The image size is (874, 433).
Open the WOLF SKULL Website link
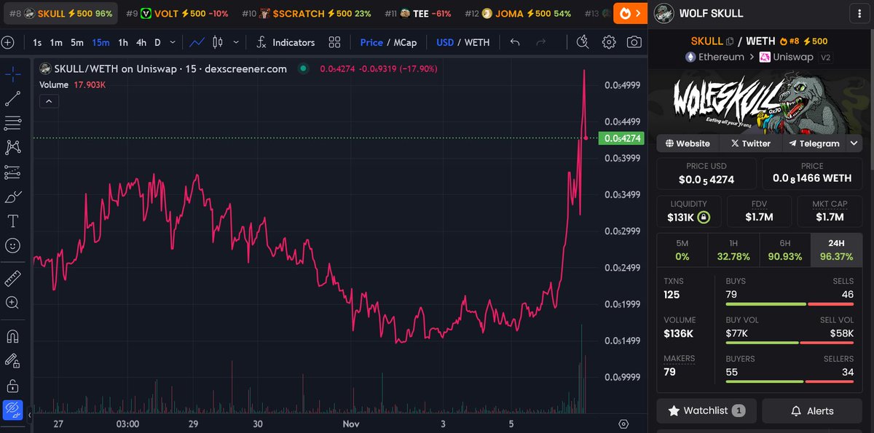(688, 143)
